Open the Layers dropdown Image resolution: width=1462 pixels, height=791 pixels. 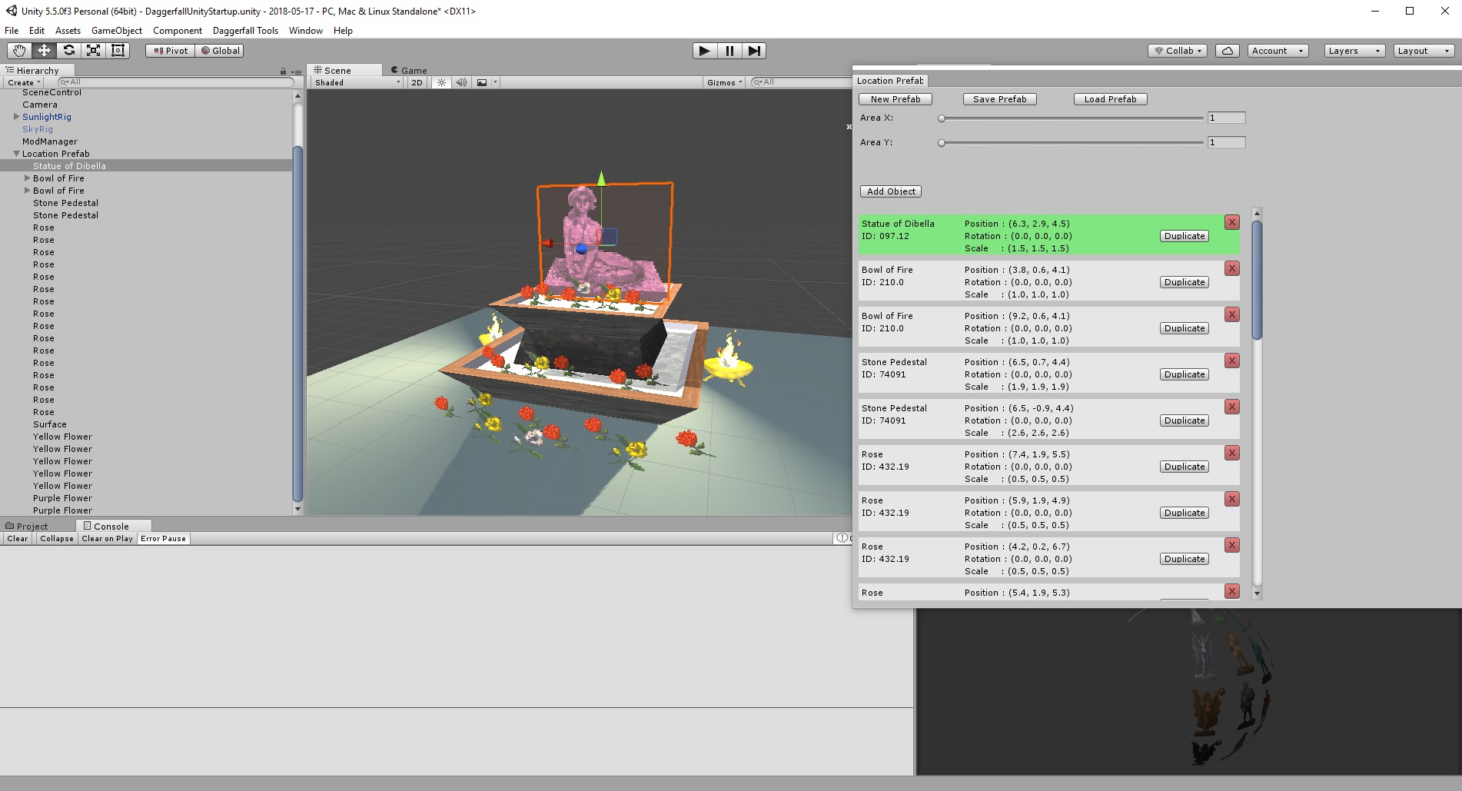pyautogui.click(x=1354, y=51)
